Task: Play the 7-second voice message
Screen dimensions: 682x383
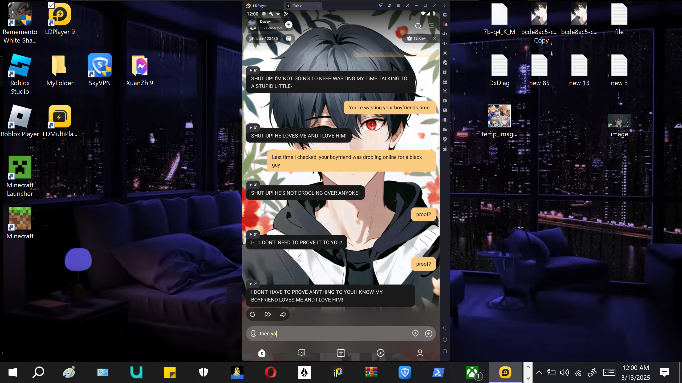Action: coord(253,284)
